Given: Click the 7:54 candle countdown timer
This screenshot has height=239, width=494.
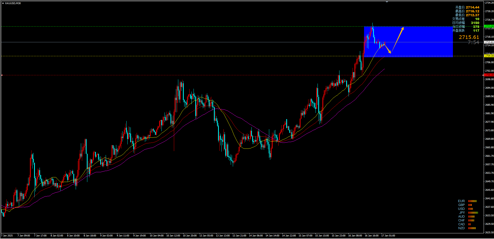Looking at the screenshot, I should pos(473,42).
